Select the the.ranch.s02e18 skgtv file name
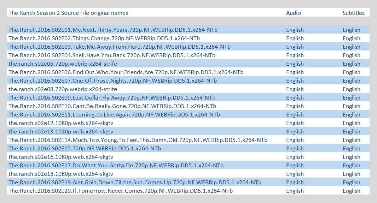The image size is (377, 203). click(x=61, y=174)
